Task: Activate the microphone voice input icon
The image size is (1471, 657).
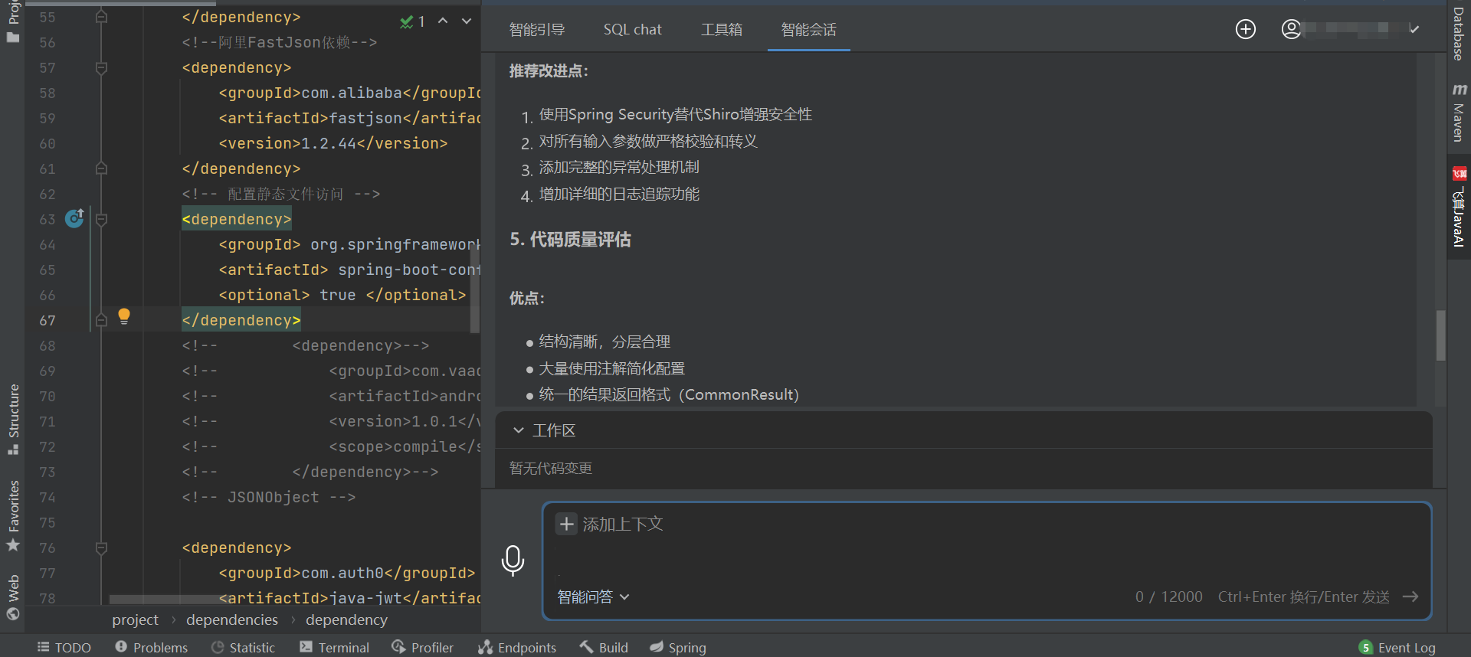Action: (513, 561)
